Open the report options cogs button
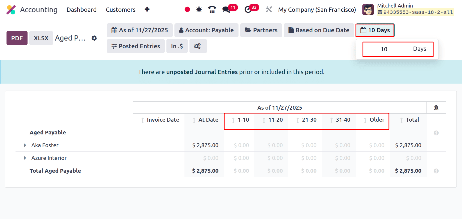 [x=198, y=46]
